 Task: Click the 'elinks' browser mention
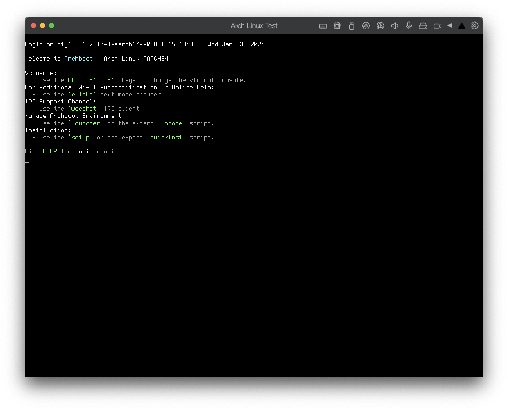[x=82, y=94]
